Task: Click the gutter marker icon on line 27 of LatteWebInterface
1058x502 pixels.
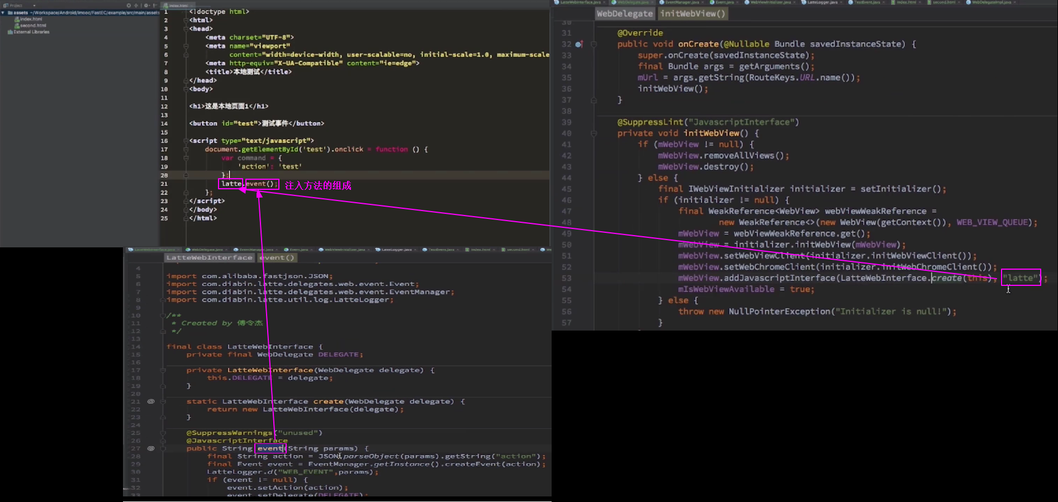Action: pyautogui.click(x=151, y=448)
